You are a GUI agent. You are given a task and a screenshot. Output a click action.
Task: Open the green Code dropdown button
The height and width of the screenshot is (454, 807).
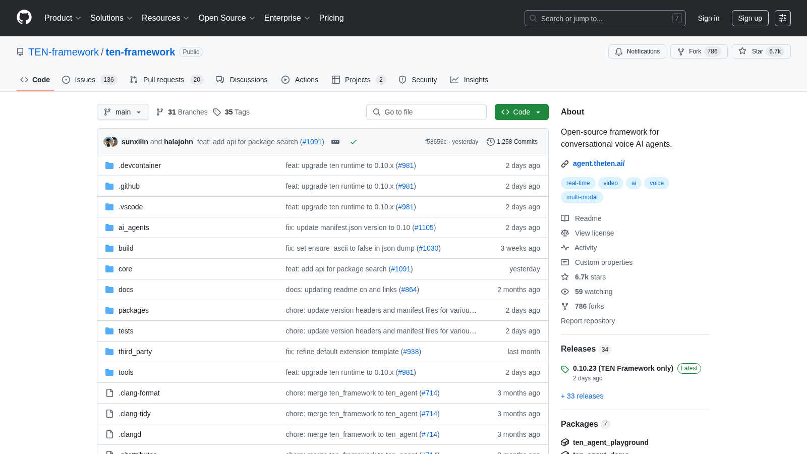522,112
